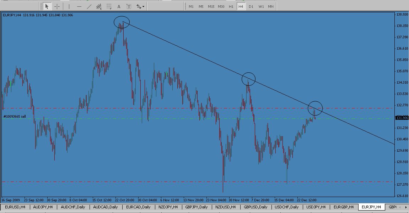Pick the trendline drawing tool

pos(89,6)
